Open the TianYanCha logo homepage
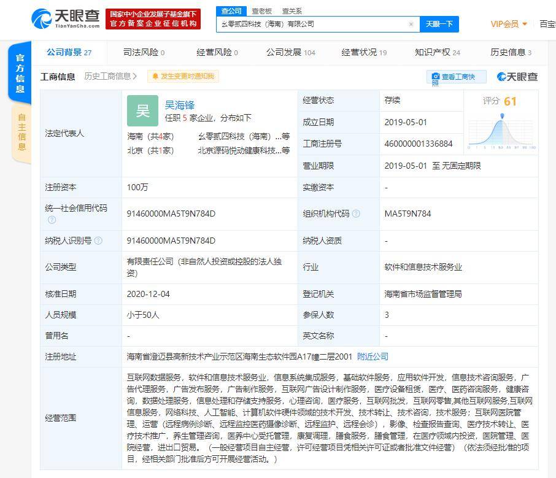 (66, 19)
